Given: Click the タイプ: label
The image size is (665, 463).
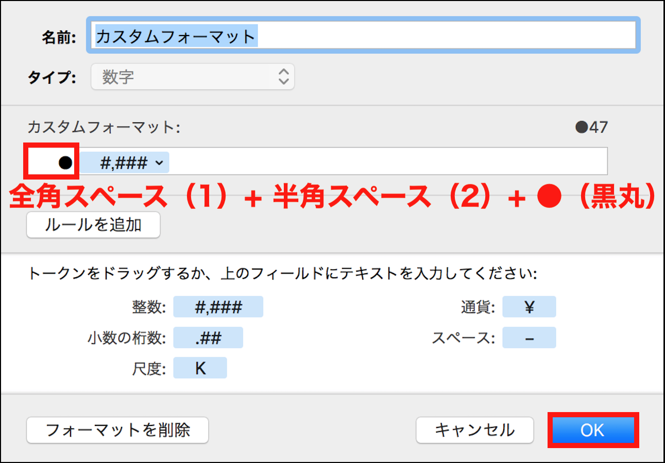Looking at the screenshot, I should [52, 78].
